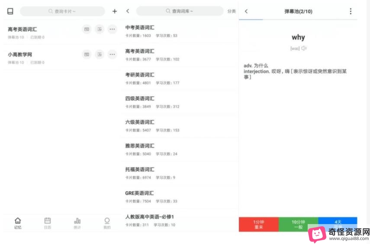
Task: Open the three-dot menu on flashcard screen
Action: [x=351, y=11]
